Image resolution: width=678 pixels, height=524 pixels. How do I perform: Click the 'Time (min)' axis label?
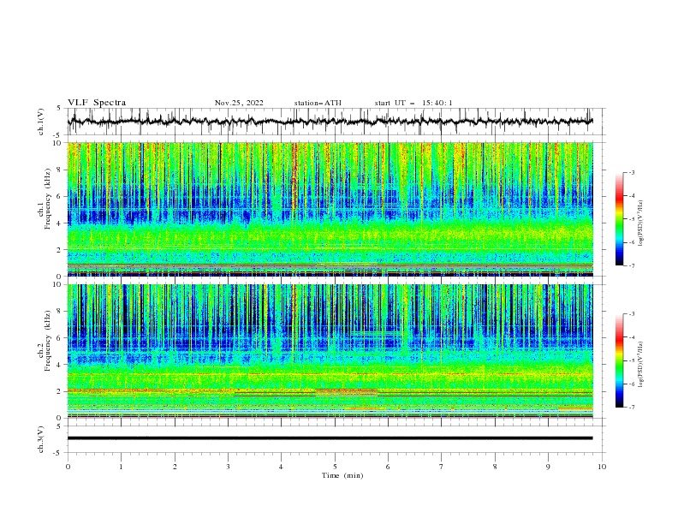(342, 475)
